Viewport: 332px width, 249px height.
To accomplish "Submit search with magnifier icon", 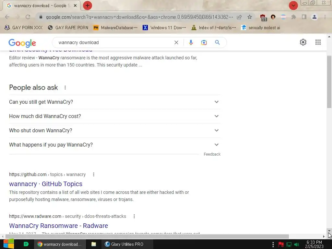I will [x=217, y=42].
